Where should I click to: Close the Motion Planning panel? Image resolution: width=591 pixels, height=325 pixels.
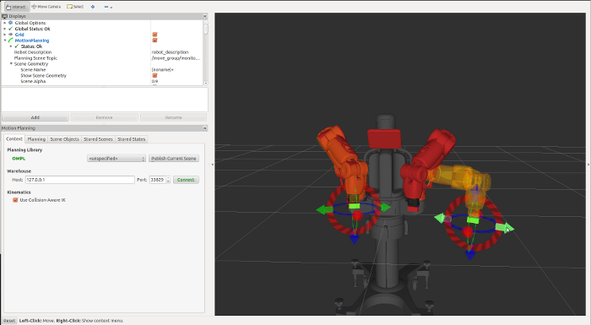point(205,128)
